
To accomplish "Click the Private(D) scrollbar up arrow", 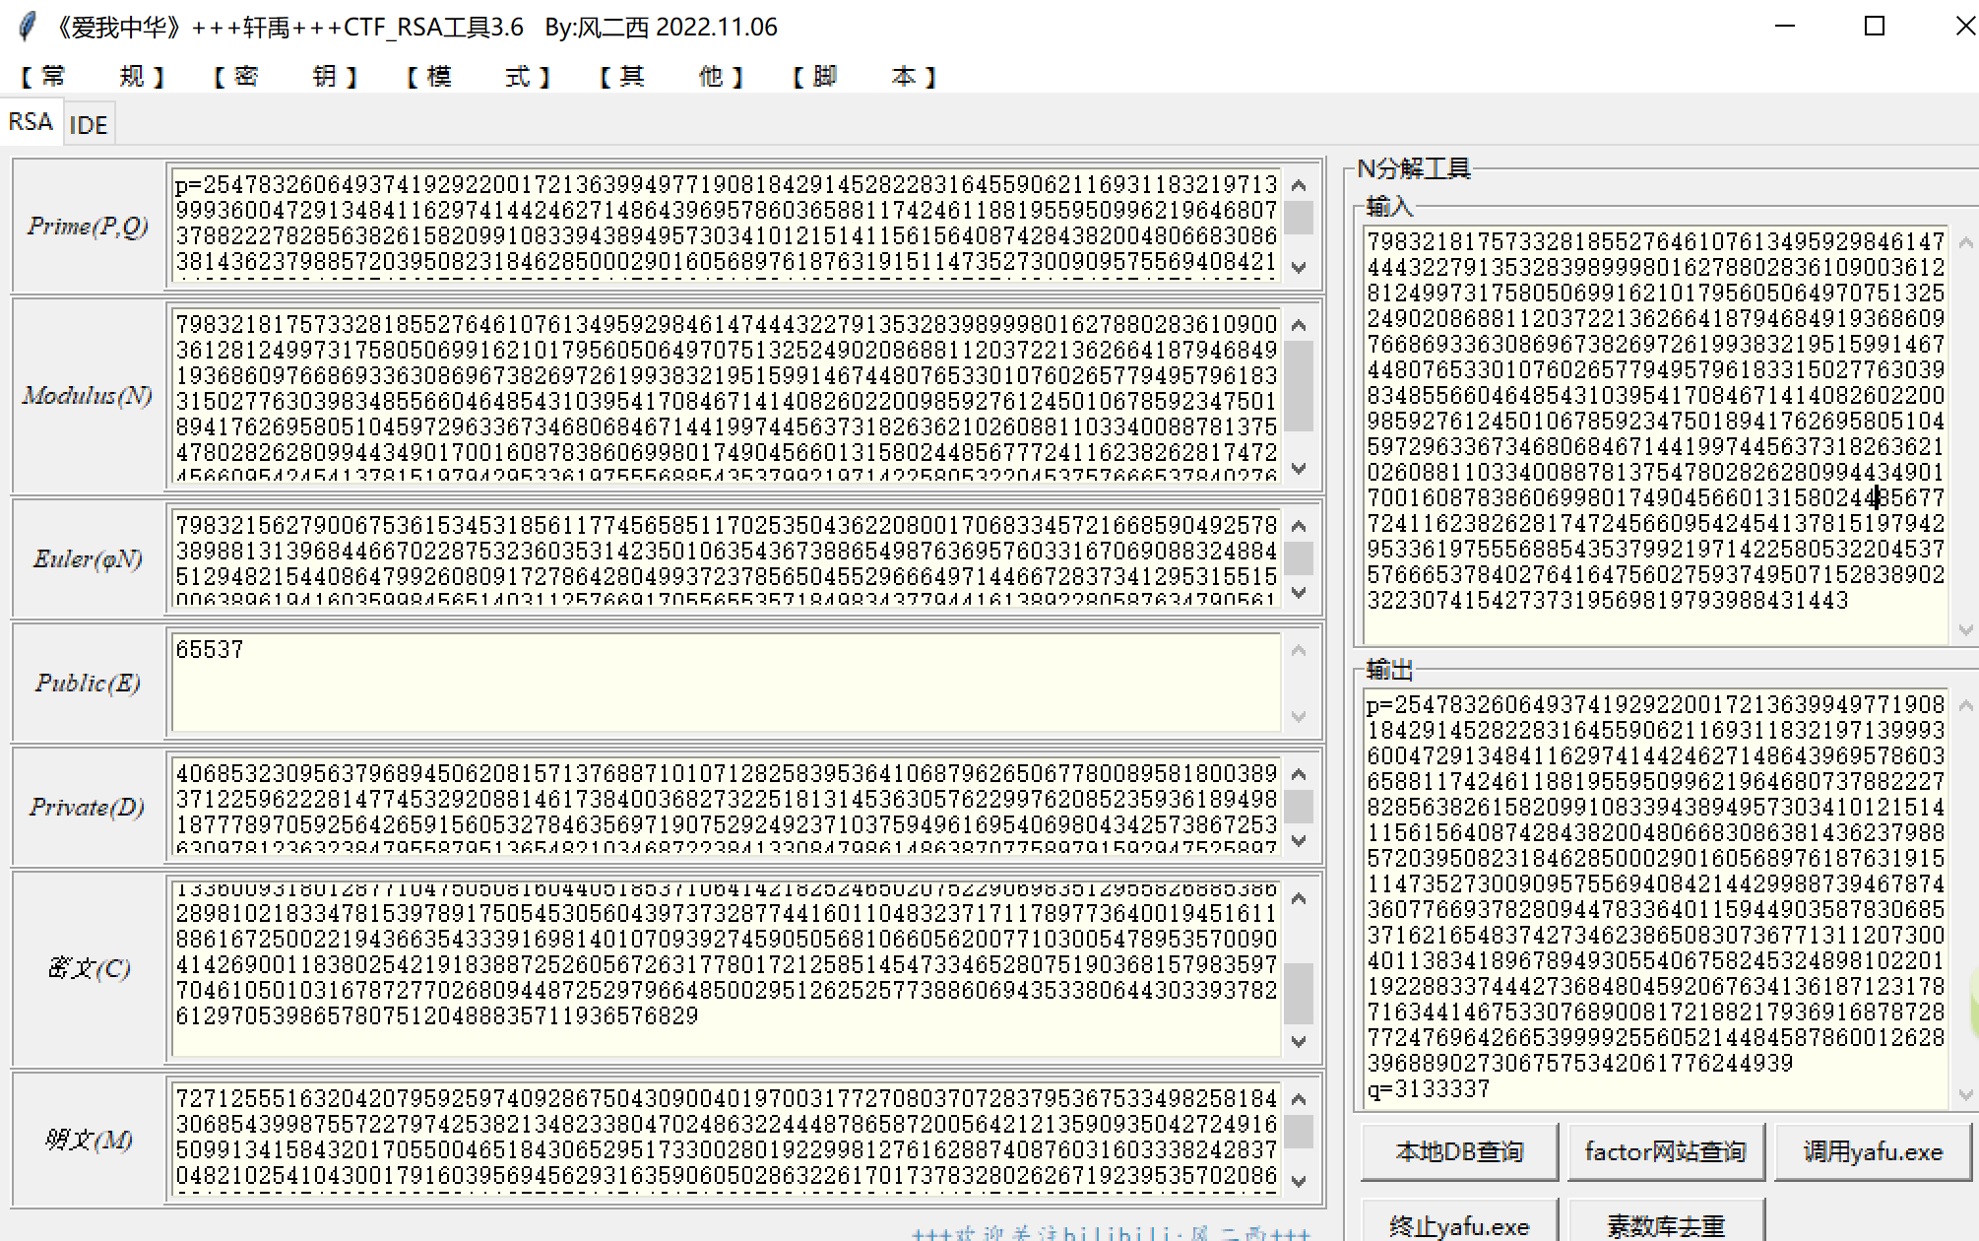I will tap(1299, 773).
